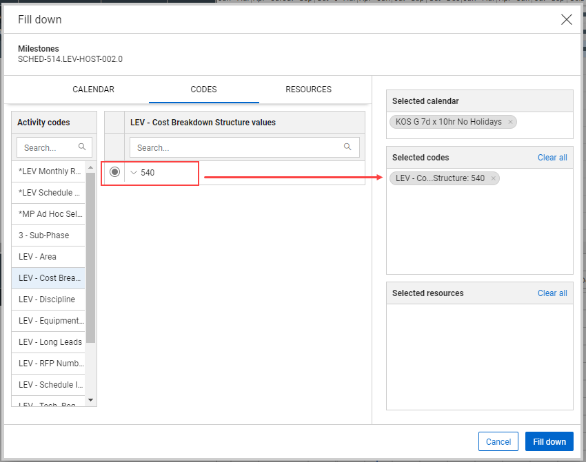The width and height of the screenshot is (586, 462).
Task: Clear all selected codes
Action: (x=552, y=158)
